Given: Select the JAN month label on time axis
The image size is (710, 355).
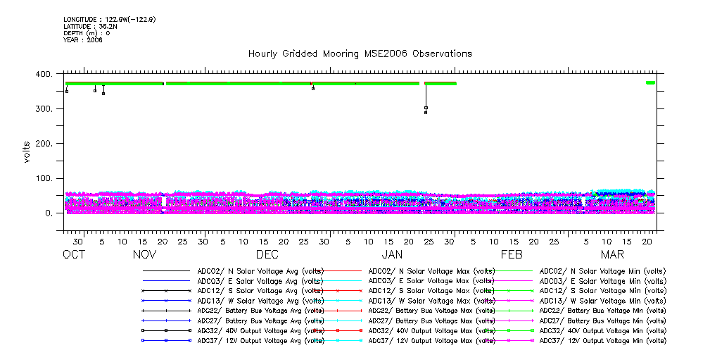Looking at the screenshot, I should (392, 254).
